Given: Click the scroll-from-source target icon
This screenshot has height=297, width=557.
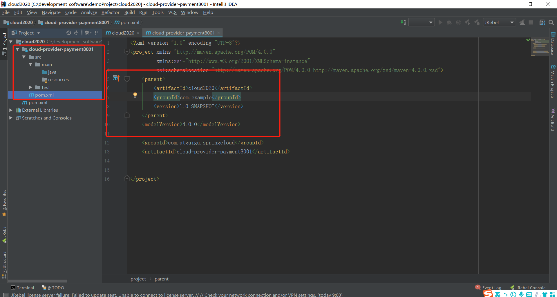Looking at the screenshot, I should coord(69,33).
